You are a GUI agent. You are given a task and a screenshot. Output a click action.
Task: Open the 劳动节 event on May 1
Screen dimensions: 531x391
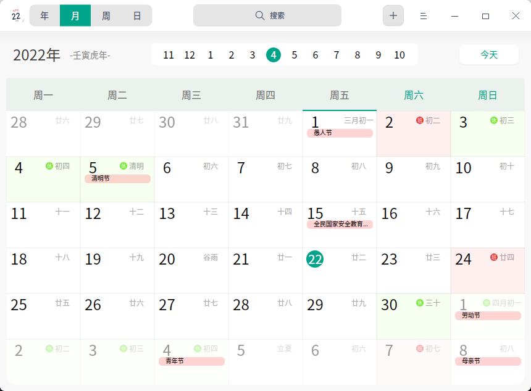[x=488, y=316]
